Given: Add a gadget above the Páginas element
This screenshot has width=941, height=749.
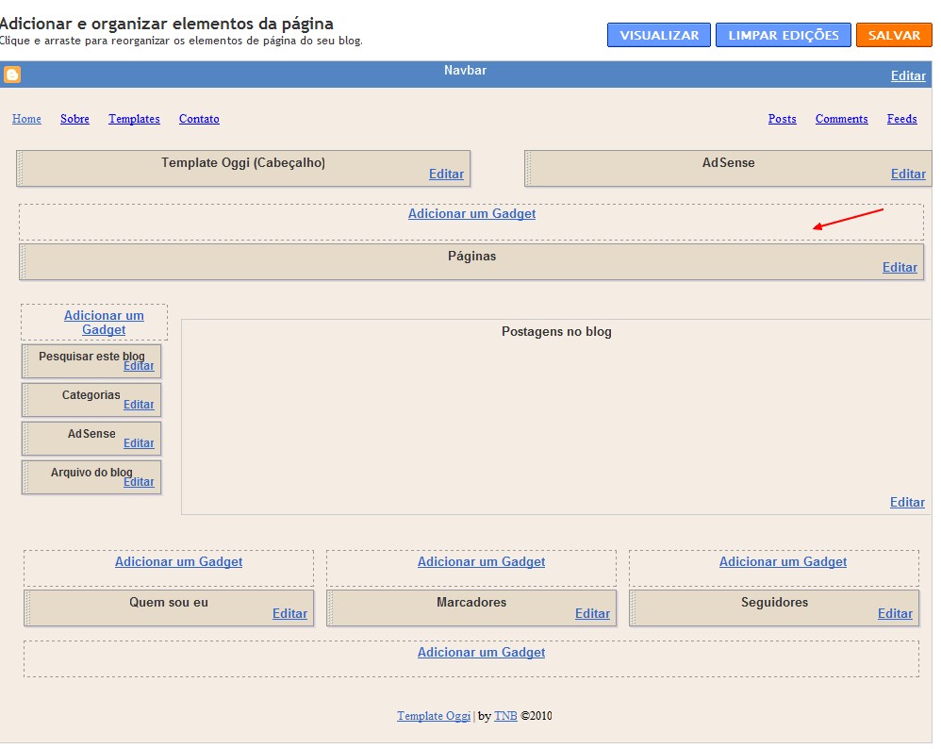Looking at the screenshot, I should pyautogui.click(x=471, y=213).
